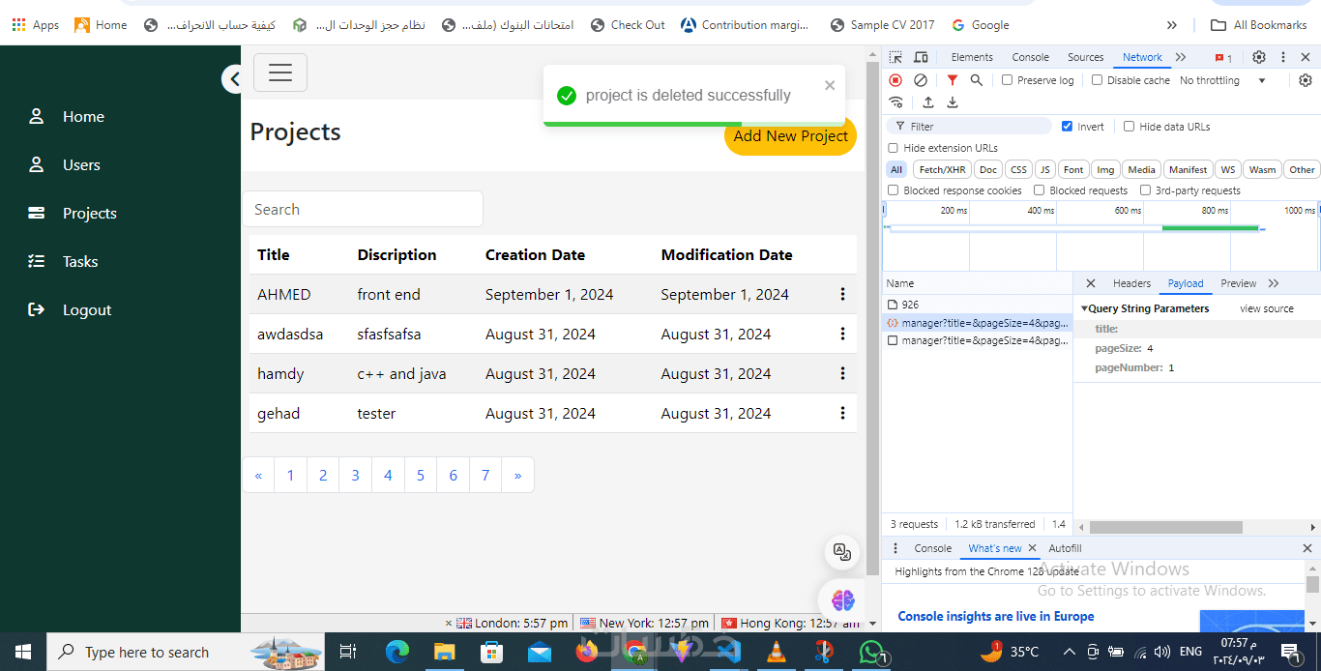Toggle the device toolbar icon in DevTools
The height and width of the screenshot is (671, 1321).
click(x=921, y=57)
